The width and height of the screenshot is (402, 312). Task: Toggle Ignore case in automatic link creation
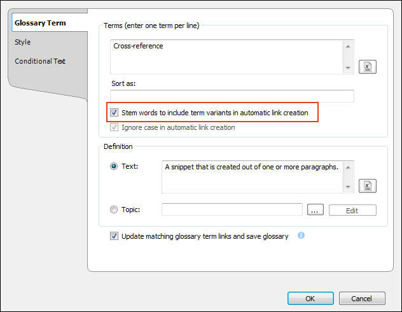click(114, 127)
